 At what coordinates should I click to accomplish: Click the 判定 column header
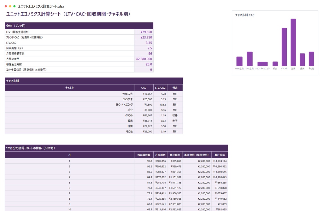tap(175, 88)
